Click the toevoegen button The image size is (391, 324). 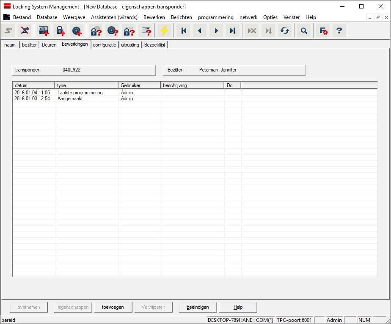click(113, 307)
